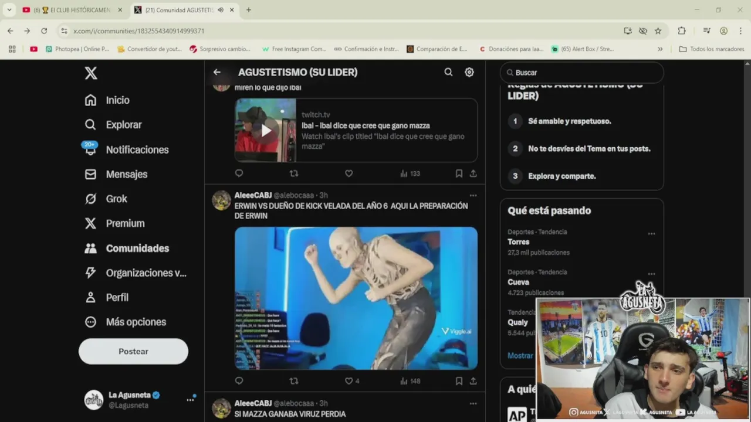Open community settings gear icon
This screenshot has width=751, height=422.
point(469,72)
